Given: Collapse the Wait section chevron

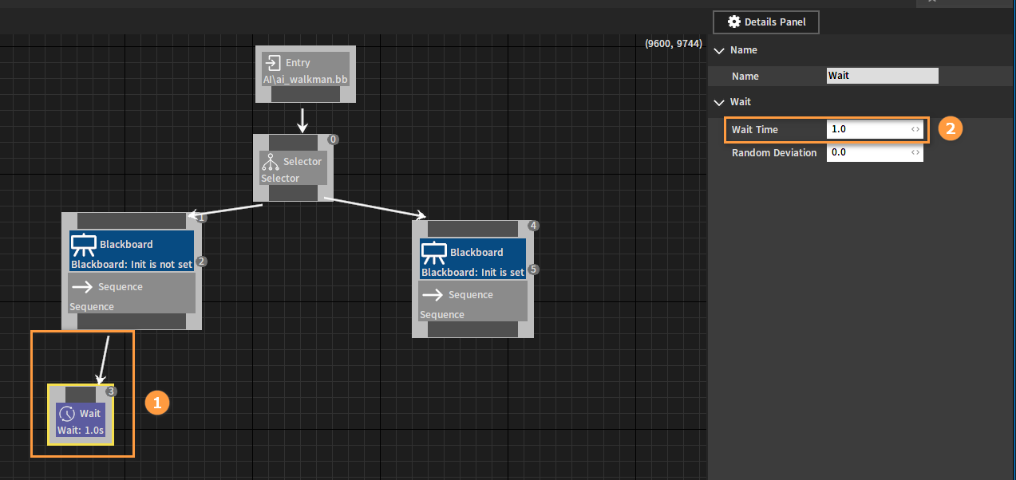Looking at the screenshot, I should (719, 102).
